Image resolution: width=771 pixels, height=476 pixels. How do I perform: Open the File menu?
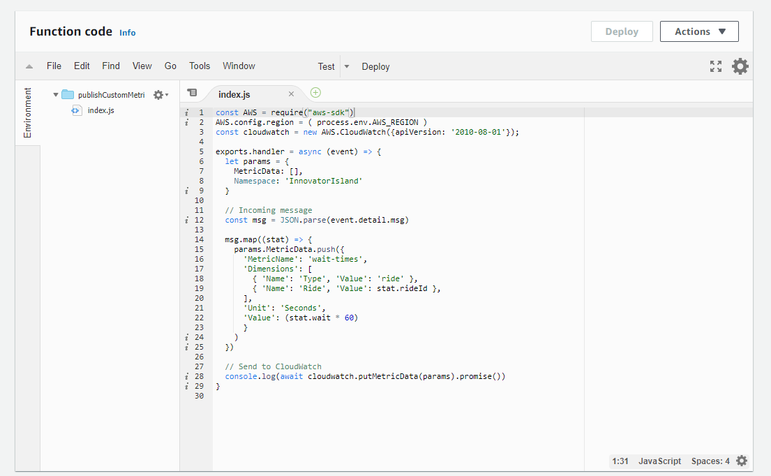(x=54, y=66)
